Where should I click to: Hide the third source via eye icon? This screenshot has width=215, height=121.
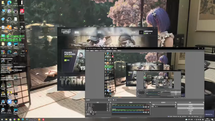pos(107,108)
